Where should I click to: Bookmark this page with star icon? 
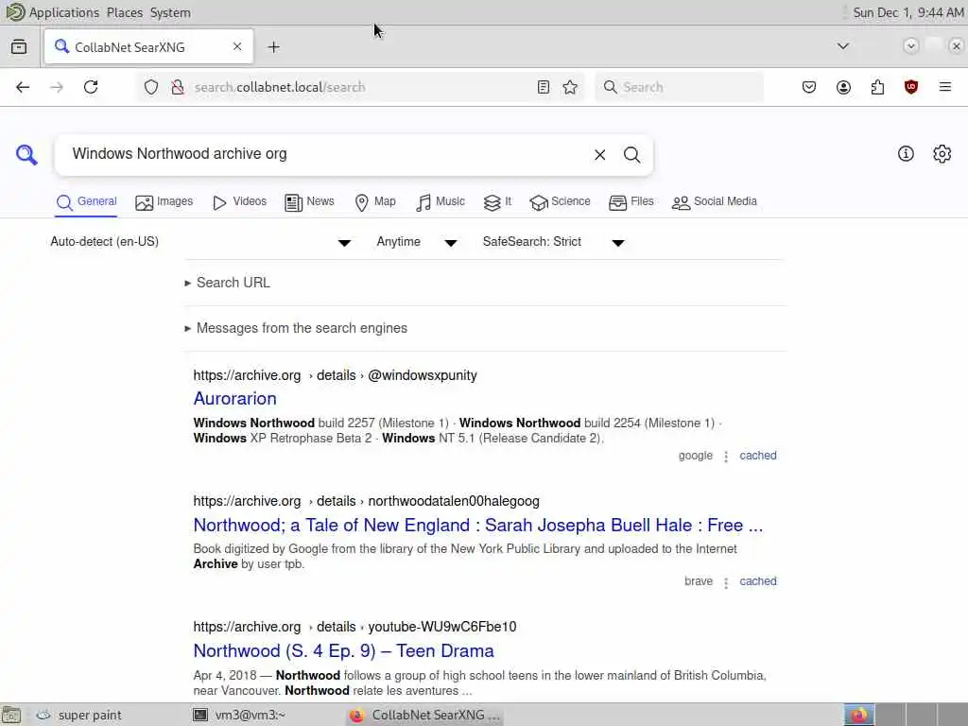570,87
